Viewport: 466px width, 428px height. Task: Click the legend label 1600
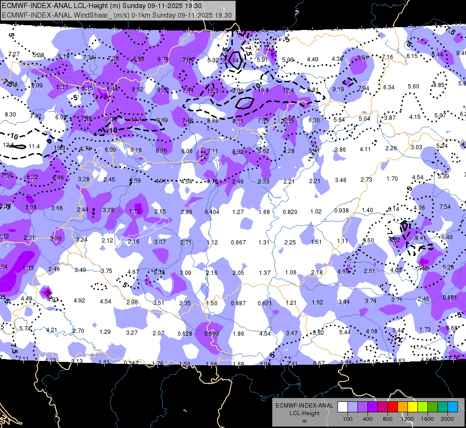(x=427, y=419)
